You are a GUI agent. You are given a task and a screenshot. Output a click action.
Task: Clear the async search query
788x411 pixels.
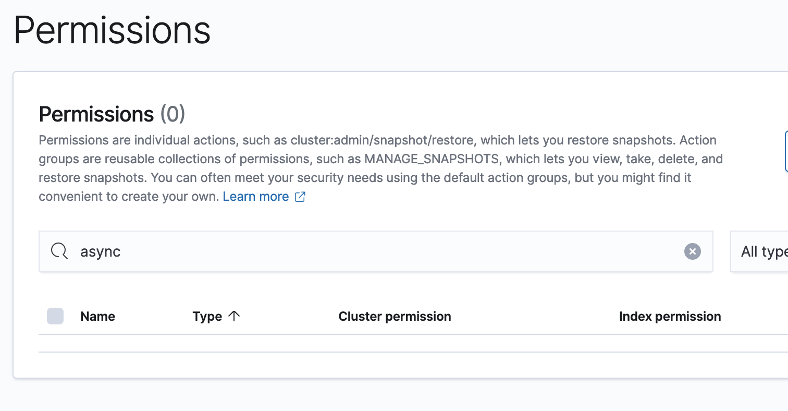(692, 252)
